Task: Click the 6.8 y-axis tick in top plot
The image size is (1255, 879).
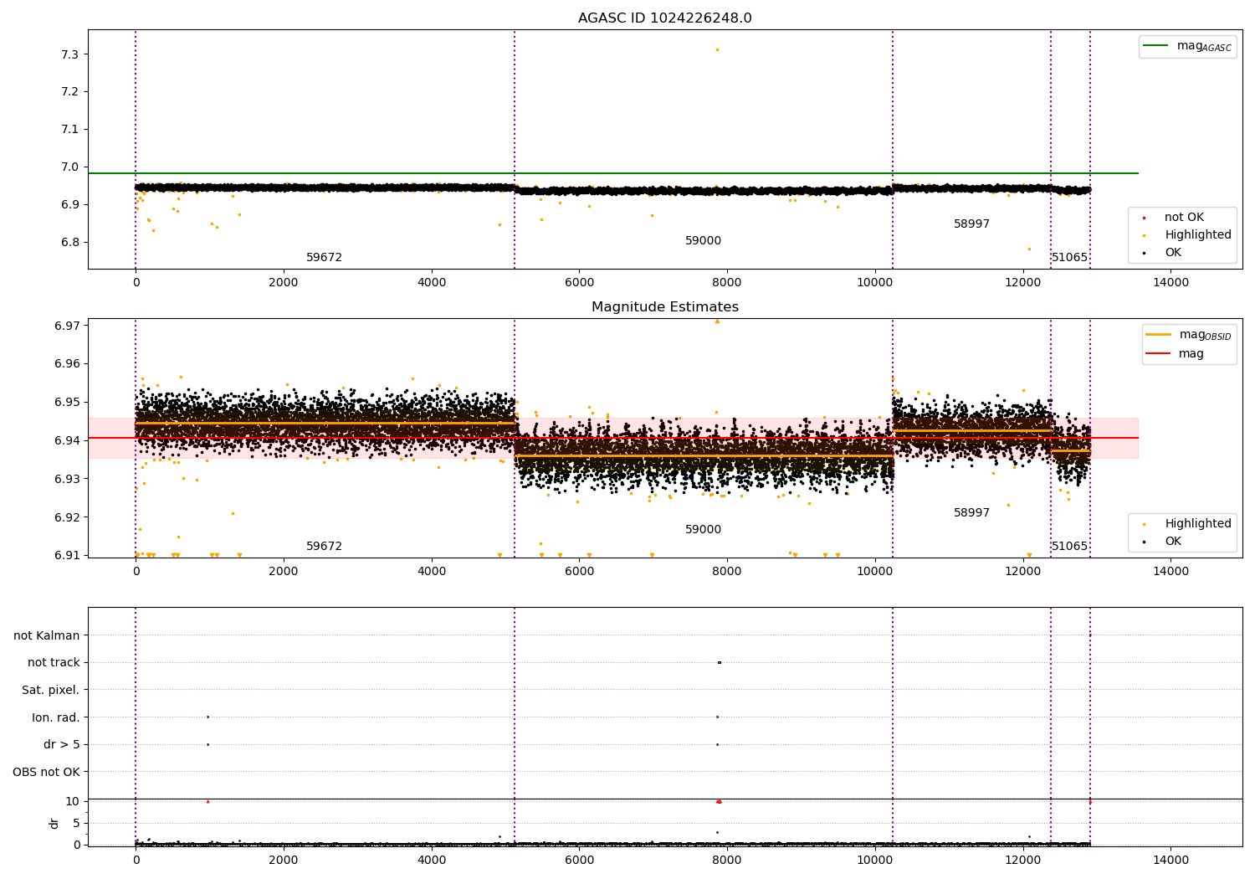Action: 70,243
